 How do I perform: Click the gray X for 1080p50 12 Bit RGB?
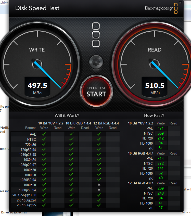(x=99, y=185)
